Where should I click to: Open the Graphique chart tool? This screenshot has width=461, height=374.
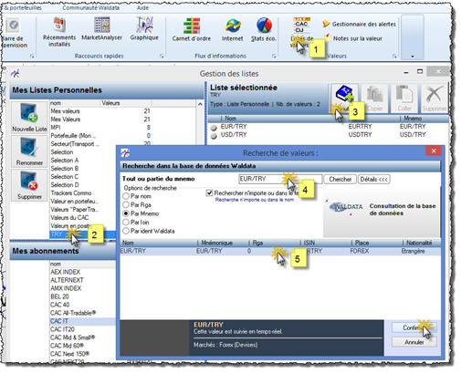click(x=144, y=29)
